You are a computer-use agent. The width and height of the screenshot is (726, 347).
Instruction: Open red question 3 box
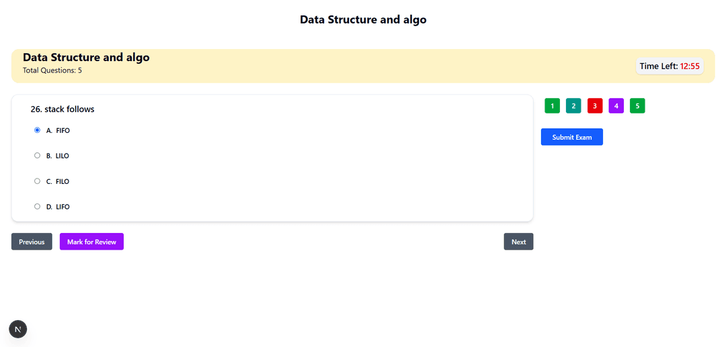[x=595, y=106]
